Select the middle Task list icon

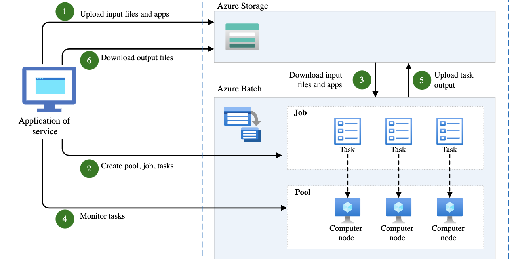pos(398,131)
